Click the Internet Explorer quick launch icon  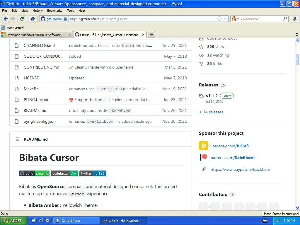click(x=41, y=221)
